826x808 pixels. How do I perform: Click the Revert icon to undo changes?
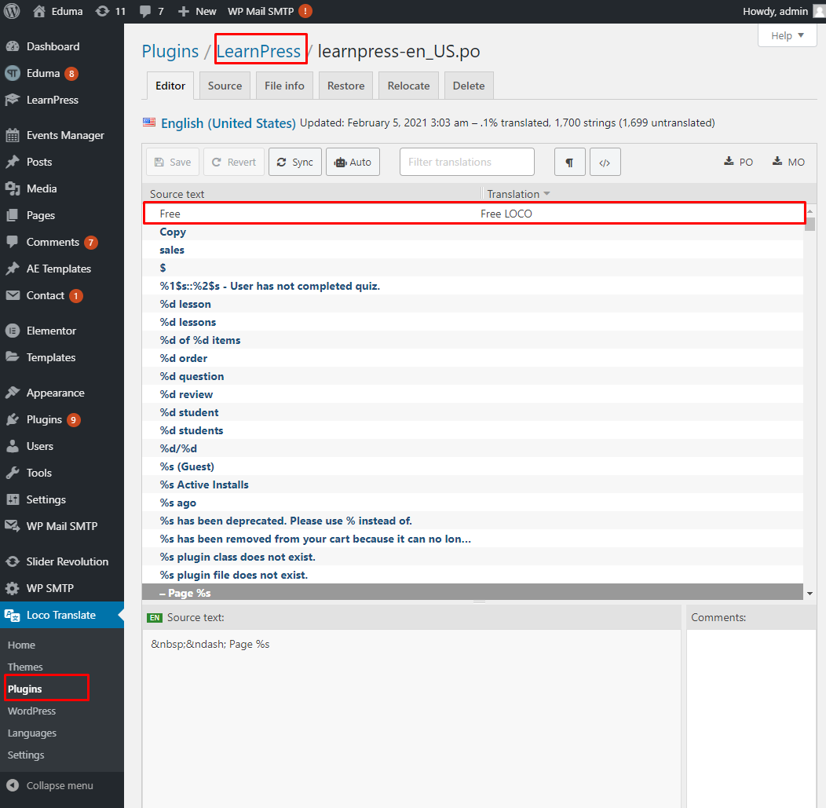(x=233, y=162)
